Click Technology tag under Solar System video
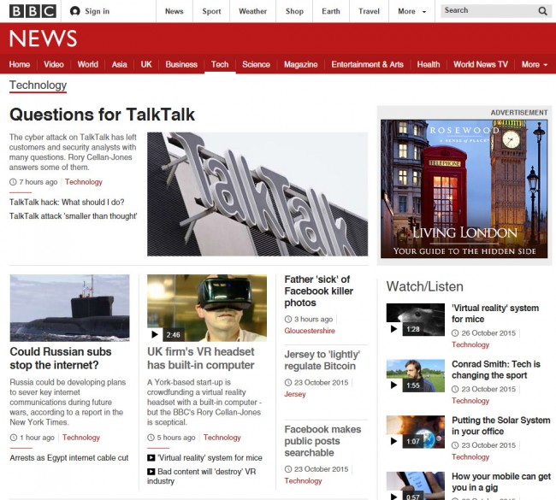 (x=470, y=457)
